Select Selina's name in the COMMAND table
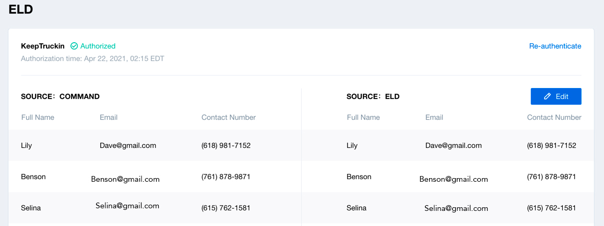The image size is (604, 226). coord(31,208)
